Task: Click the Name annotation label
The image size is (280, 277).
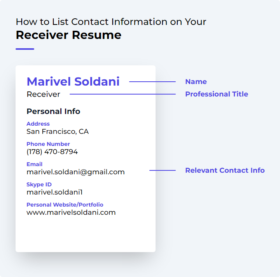Action: click(196, 82)
